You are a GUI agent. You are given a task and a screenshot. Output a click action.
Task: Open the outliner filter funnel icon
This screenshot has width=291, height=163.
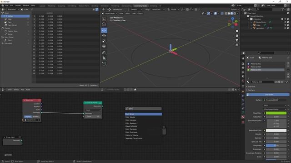point(283,10)
